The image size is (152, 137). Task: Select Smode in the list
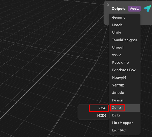(125, 93)
